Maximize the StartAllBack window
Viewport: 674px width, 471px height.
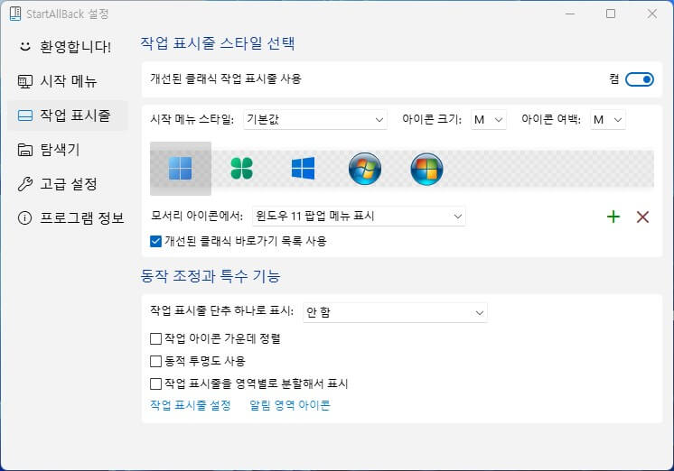click(611, 14)
